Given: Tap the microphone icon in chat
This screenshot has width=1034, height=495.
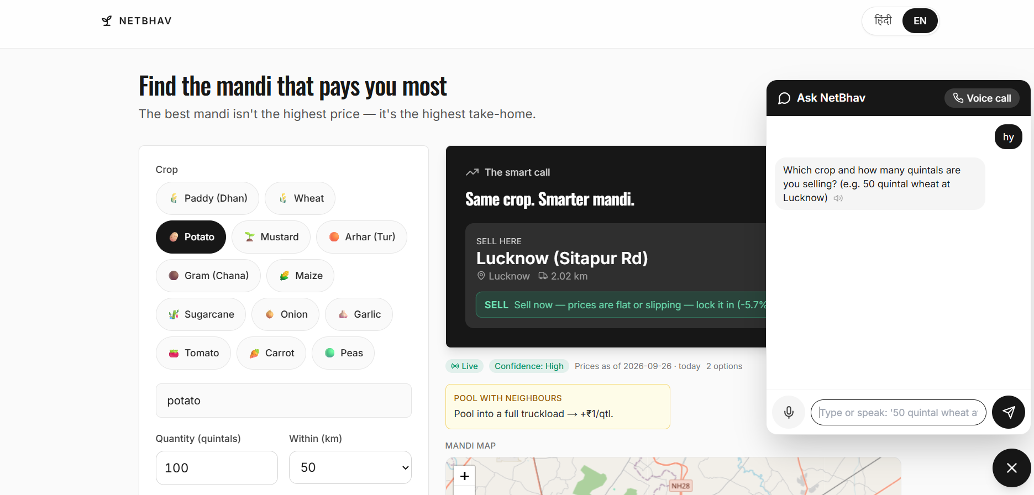Looking at the screenshot, I should click(789, 412).
